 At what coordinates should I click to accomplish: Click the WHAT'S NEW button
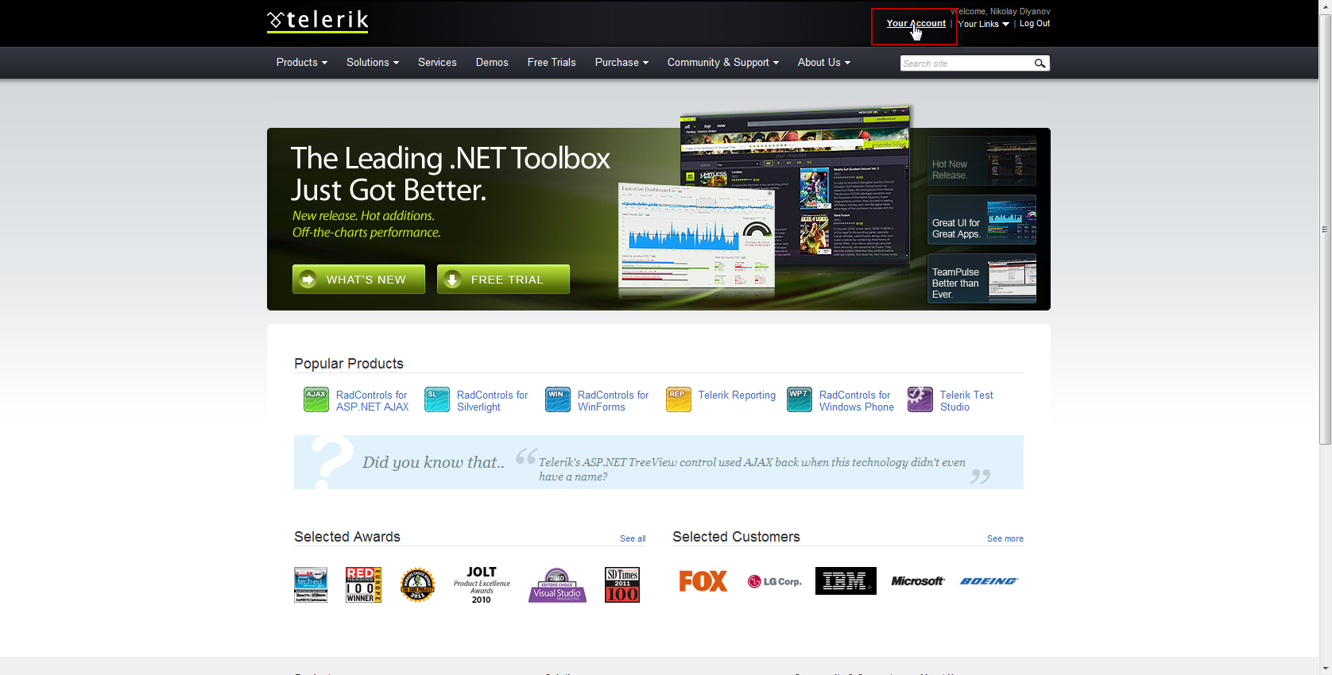coord(358,280)
